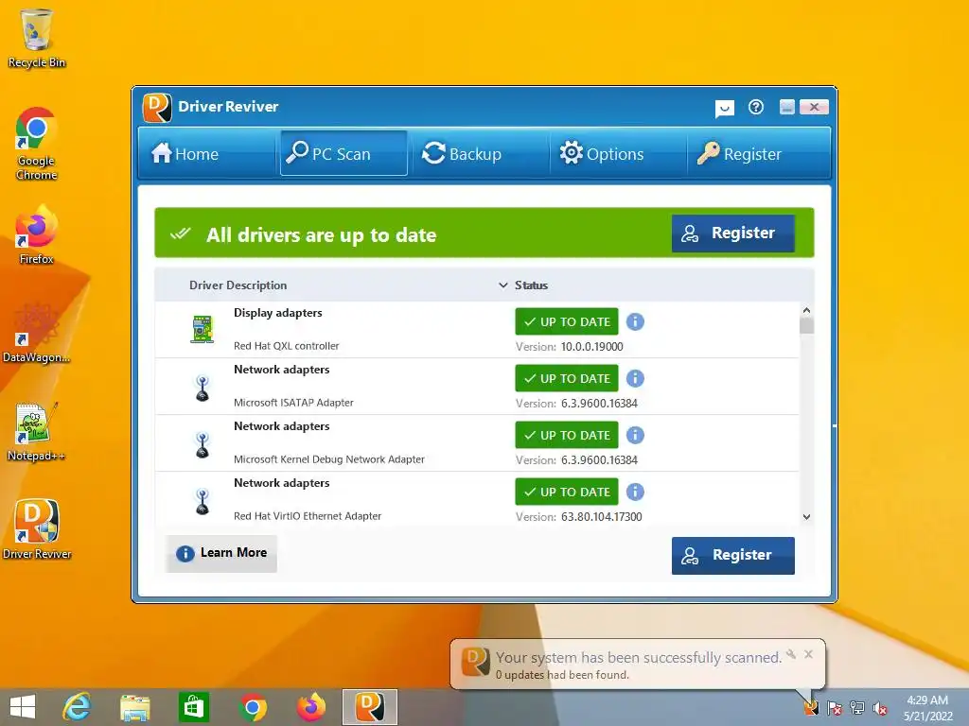Click the muted volume tray icon

[x=880, y=708]
